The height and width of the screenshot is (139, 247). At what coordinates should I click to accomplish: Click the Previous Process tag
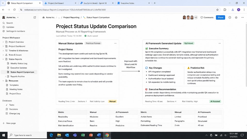pyautogui.click(x=93, y=43)
